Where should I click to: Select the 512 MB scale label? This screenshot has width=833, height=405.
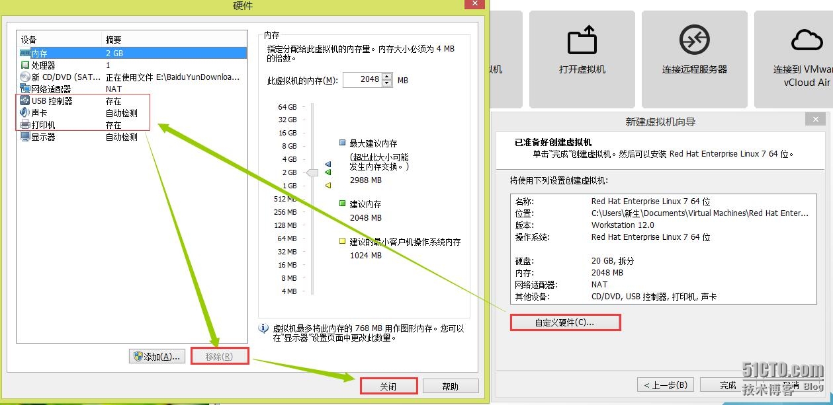(285, 199)
